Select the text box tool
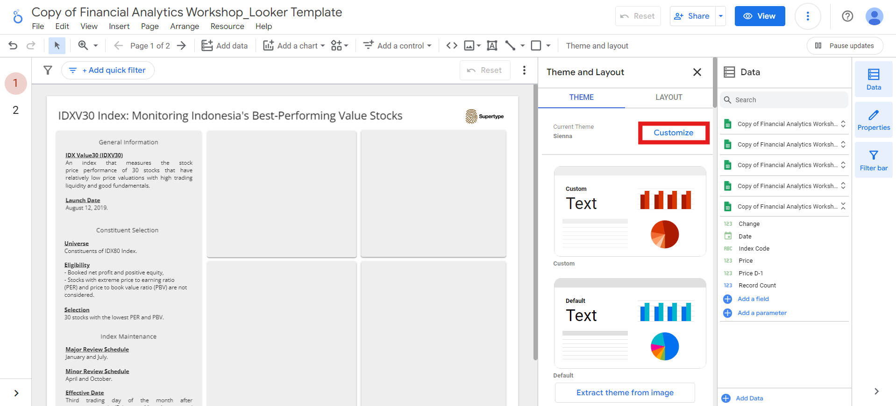896x406 pixels. (492, 46)
